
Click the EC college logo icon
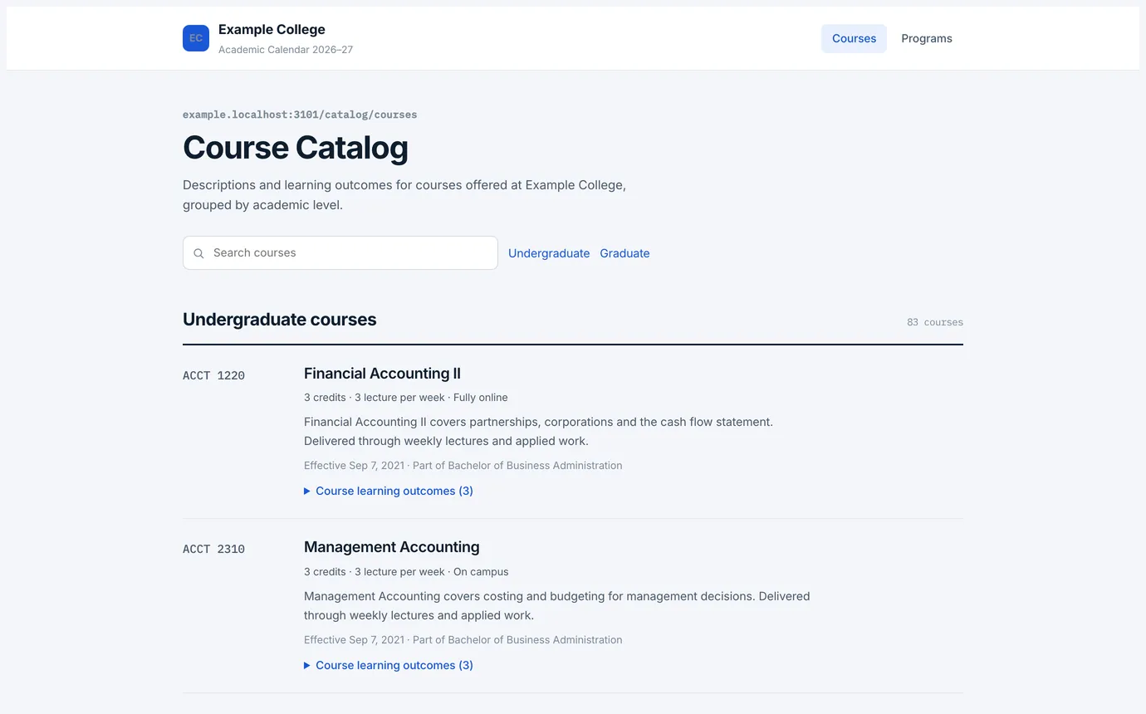196,38
